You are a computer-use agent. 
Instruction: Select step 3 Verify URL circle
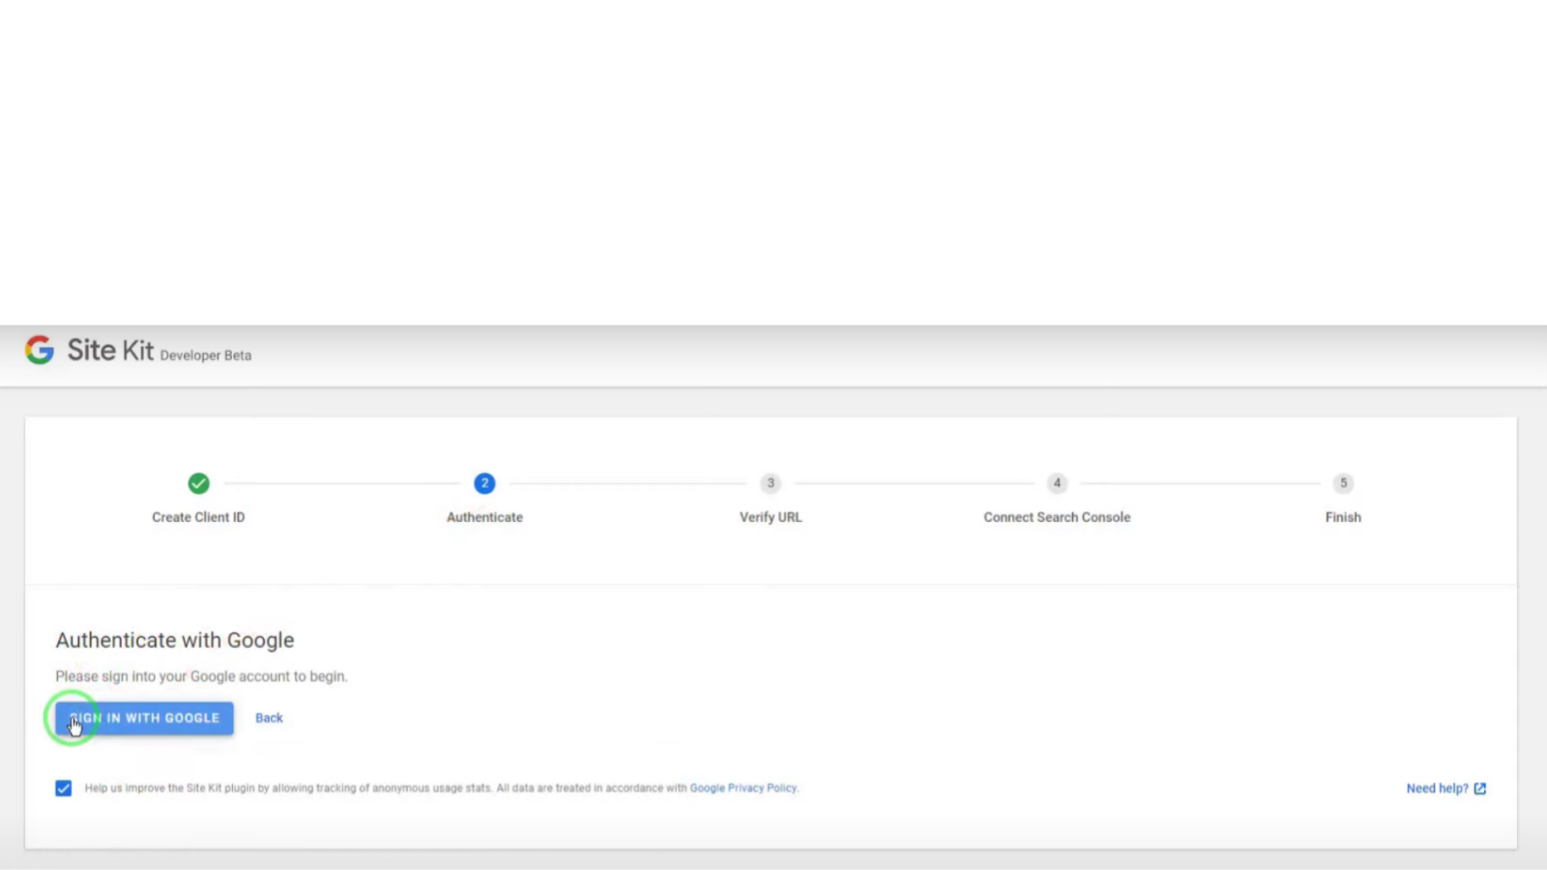(x=771, y=483)
